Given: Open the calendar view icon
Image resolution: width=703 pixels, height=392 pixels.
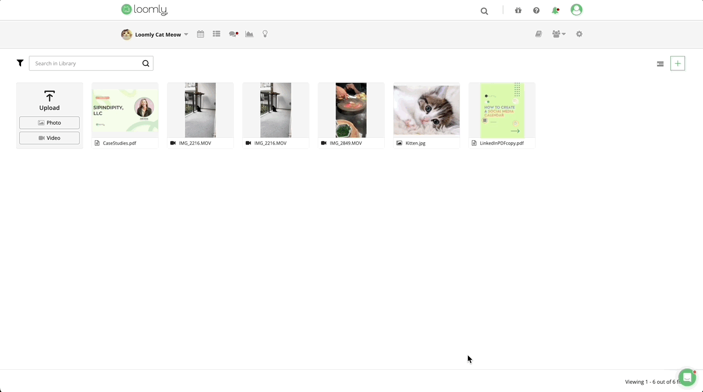Looking at the screenshot, I should (x=200, y=34).
